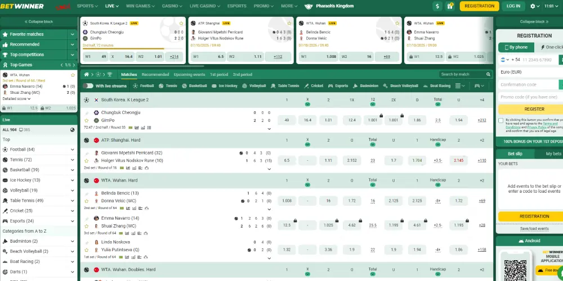Screen dimensions: 563x281
Task: Click the home icon in breadcrumb
Action: pyautogui.click(x=87, y=75)
